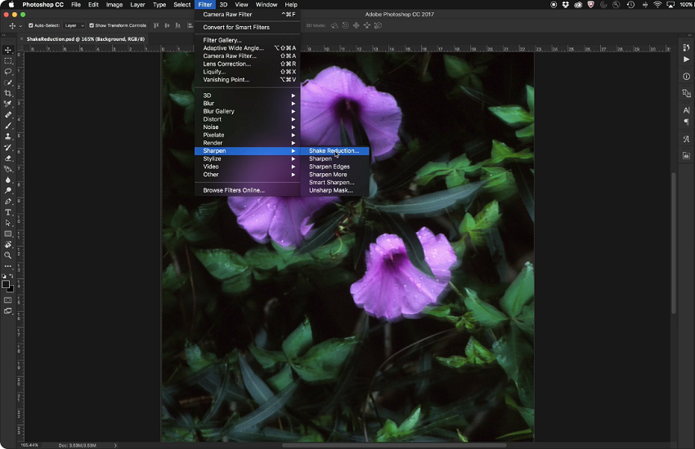Viewport: 695px width, 449px height.
Task: Reset default foreground and background colors
Action: pos(4,276)
